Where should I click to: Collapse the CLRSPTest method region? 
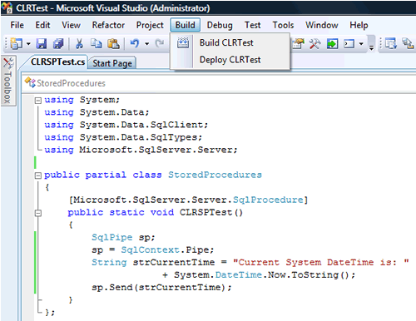click(x=38, y=213)
